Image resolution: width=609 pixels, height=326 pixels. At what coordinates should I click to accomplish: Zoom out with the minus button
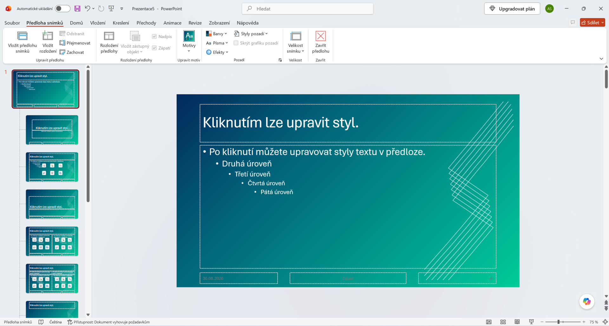point(542,322)
